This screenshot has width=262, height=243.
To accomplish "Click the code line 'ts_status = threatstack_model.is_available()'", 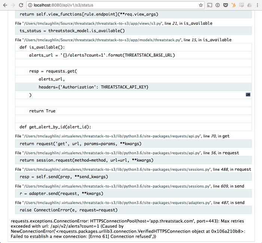I will 133,31.
